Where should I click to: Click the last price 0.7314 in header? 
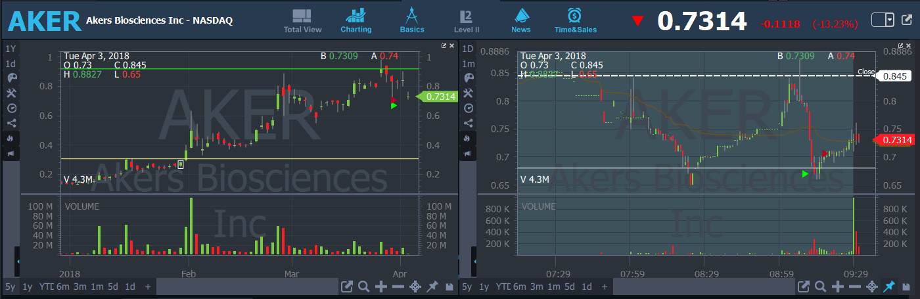[702, 22]
